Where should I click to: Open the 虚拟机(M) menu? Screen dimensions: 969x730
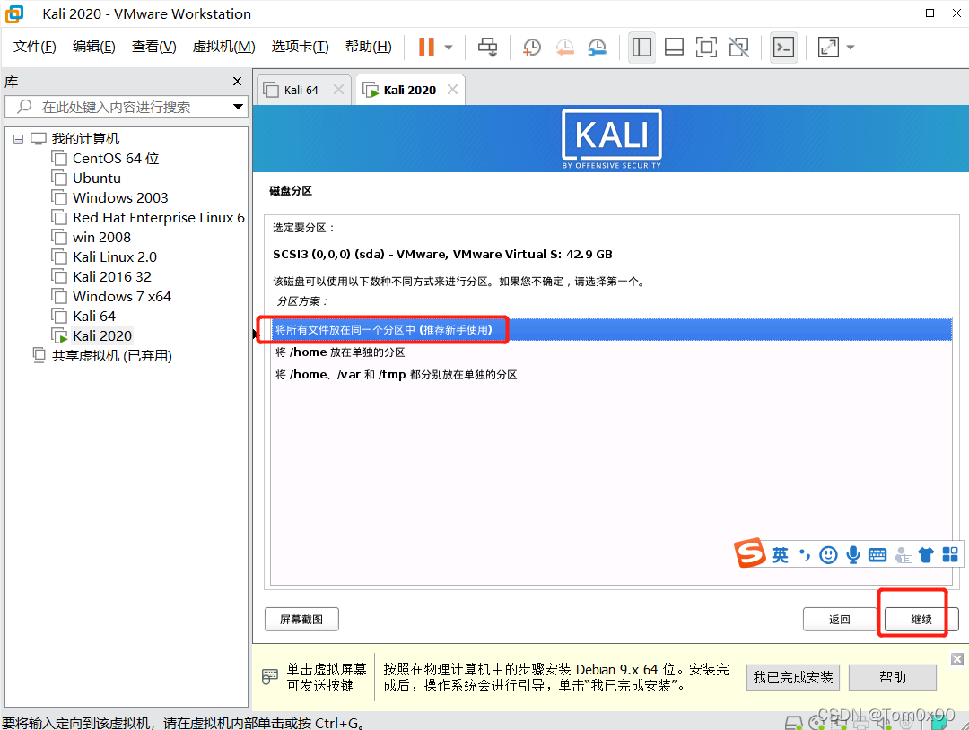(223, 47)
